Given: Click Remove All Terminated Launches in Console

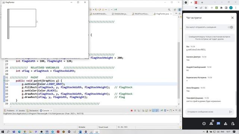Looking at the screenshot, I should coord(139,111).
